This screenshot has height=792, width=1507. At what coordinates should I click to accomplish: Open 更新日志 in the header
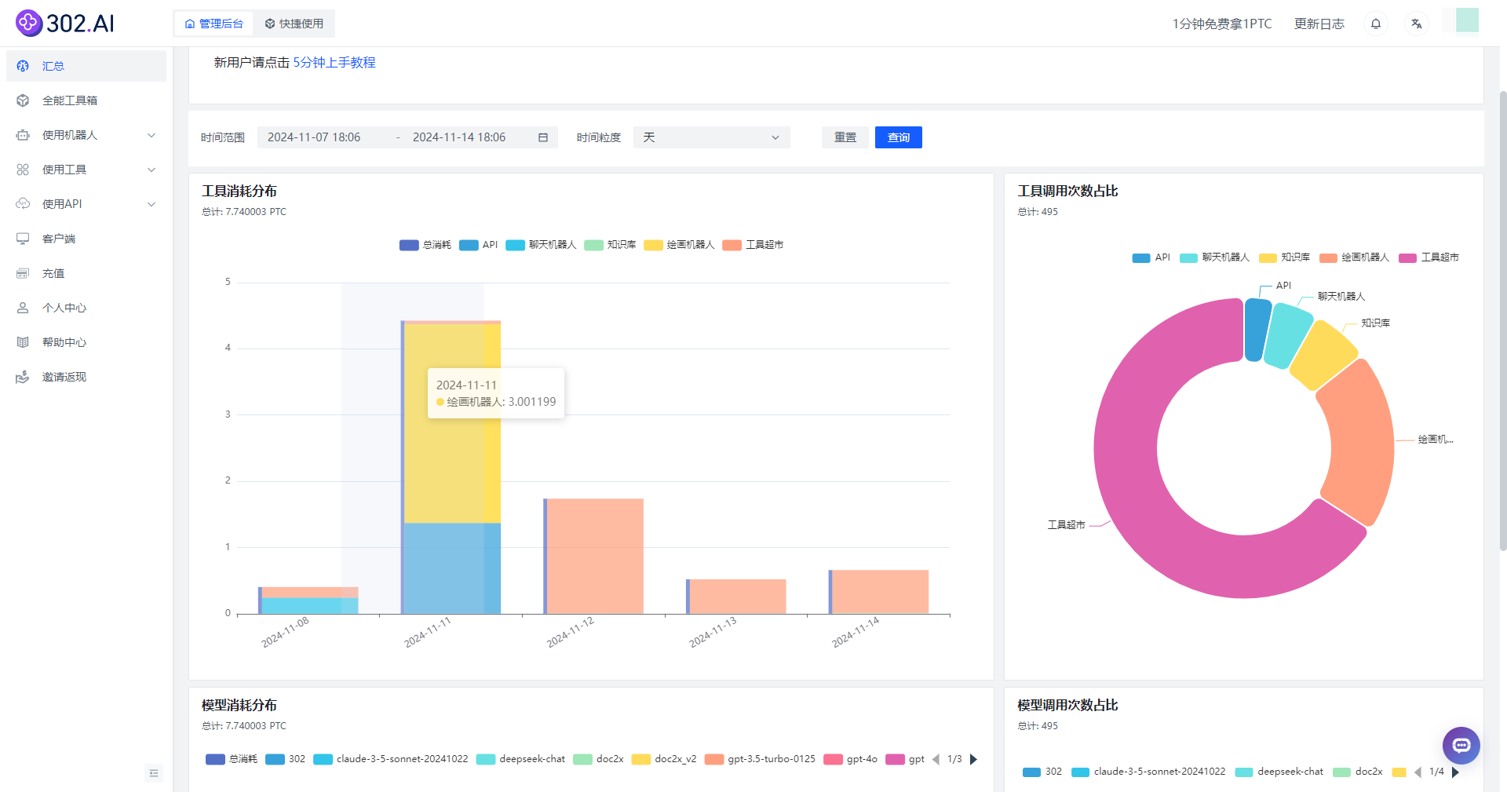(1319, 24)
